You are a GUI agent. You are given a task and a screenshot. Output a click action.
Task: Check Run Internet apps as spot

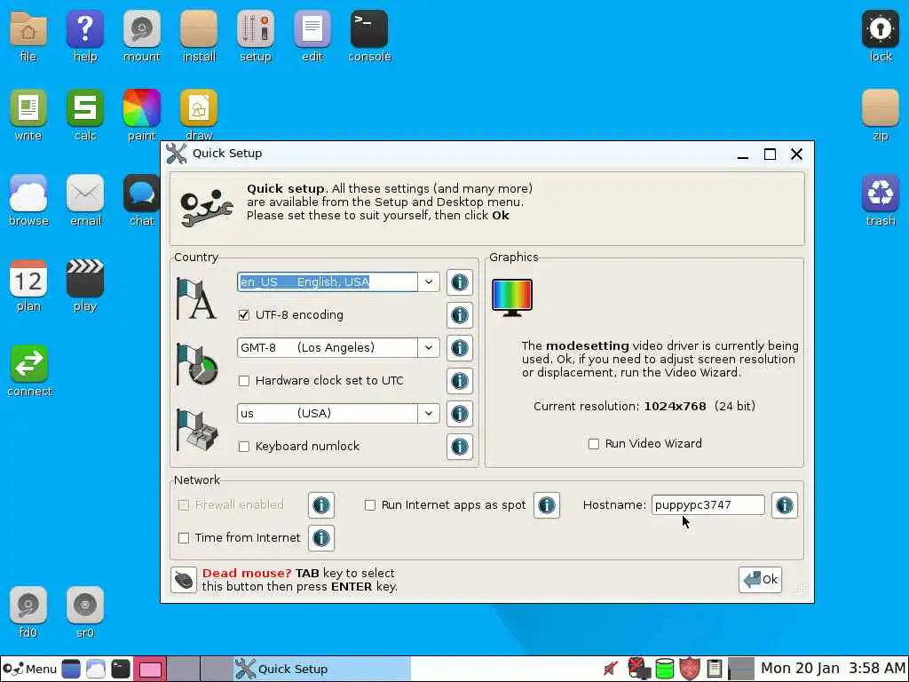370,505
